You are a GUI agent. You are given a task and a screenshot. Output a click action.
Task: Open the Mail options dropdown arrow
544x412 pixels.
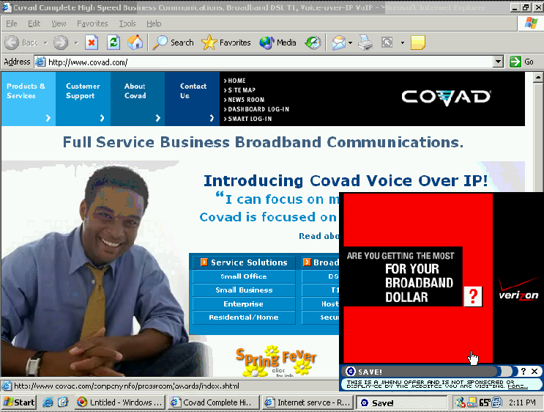[x=350, y=43]
